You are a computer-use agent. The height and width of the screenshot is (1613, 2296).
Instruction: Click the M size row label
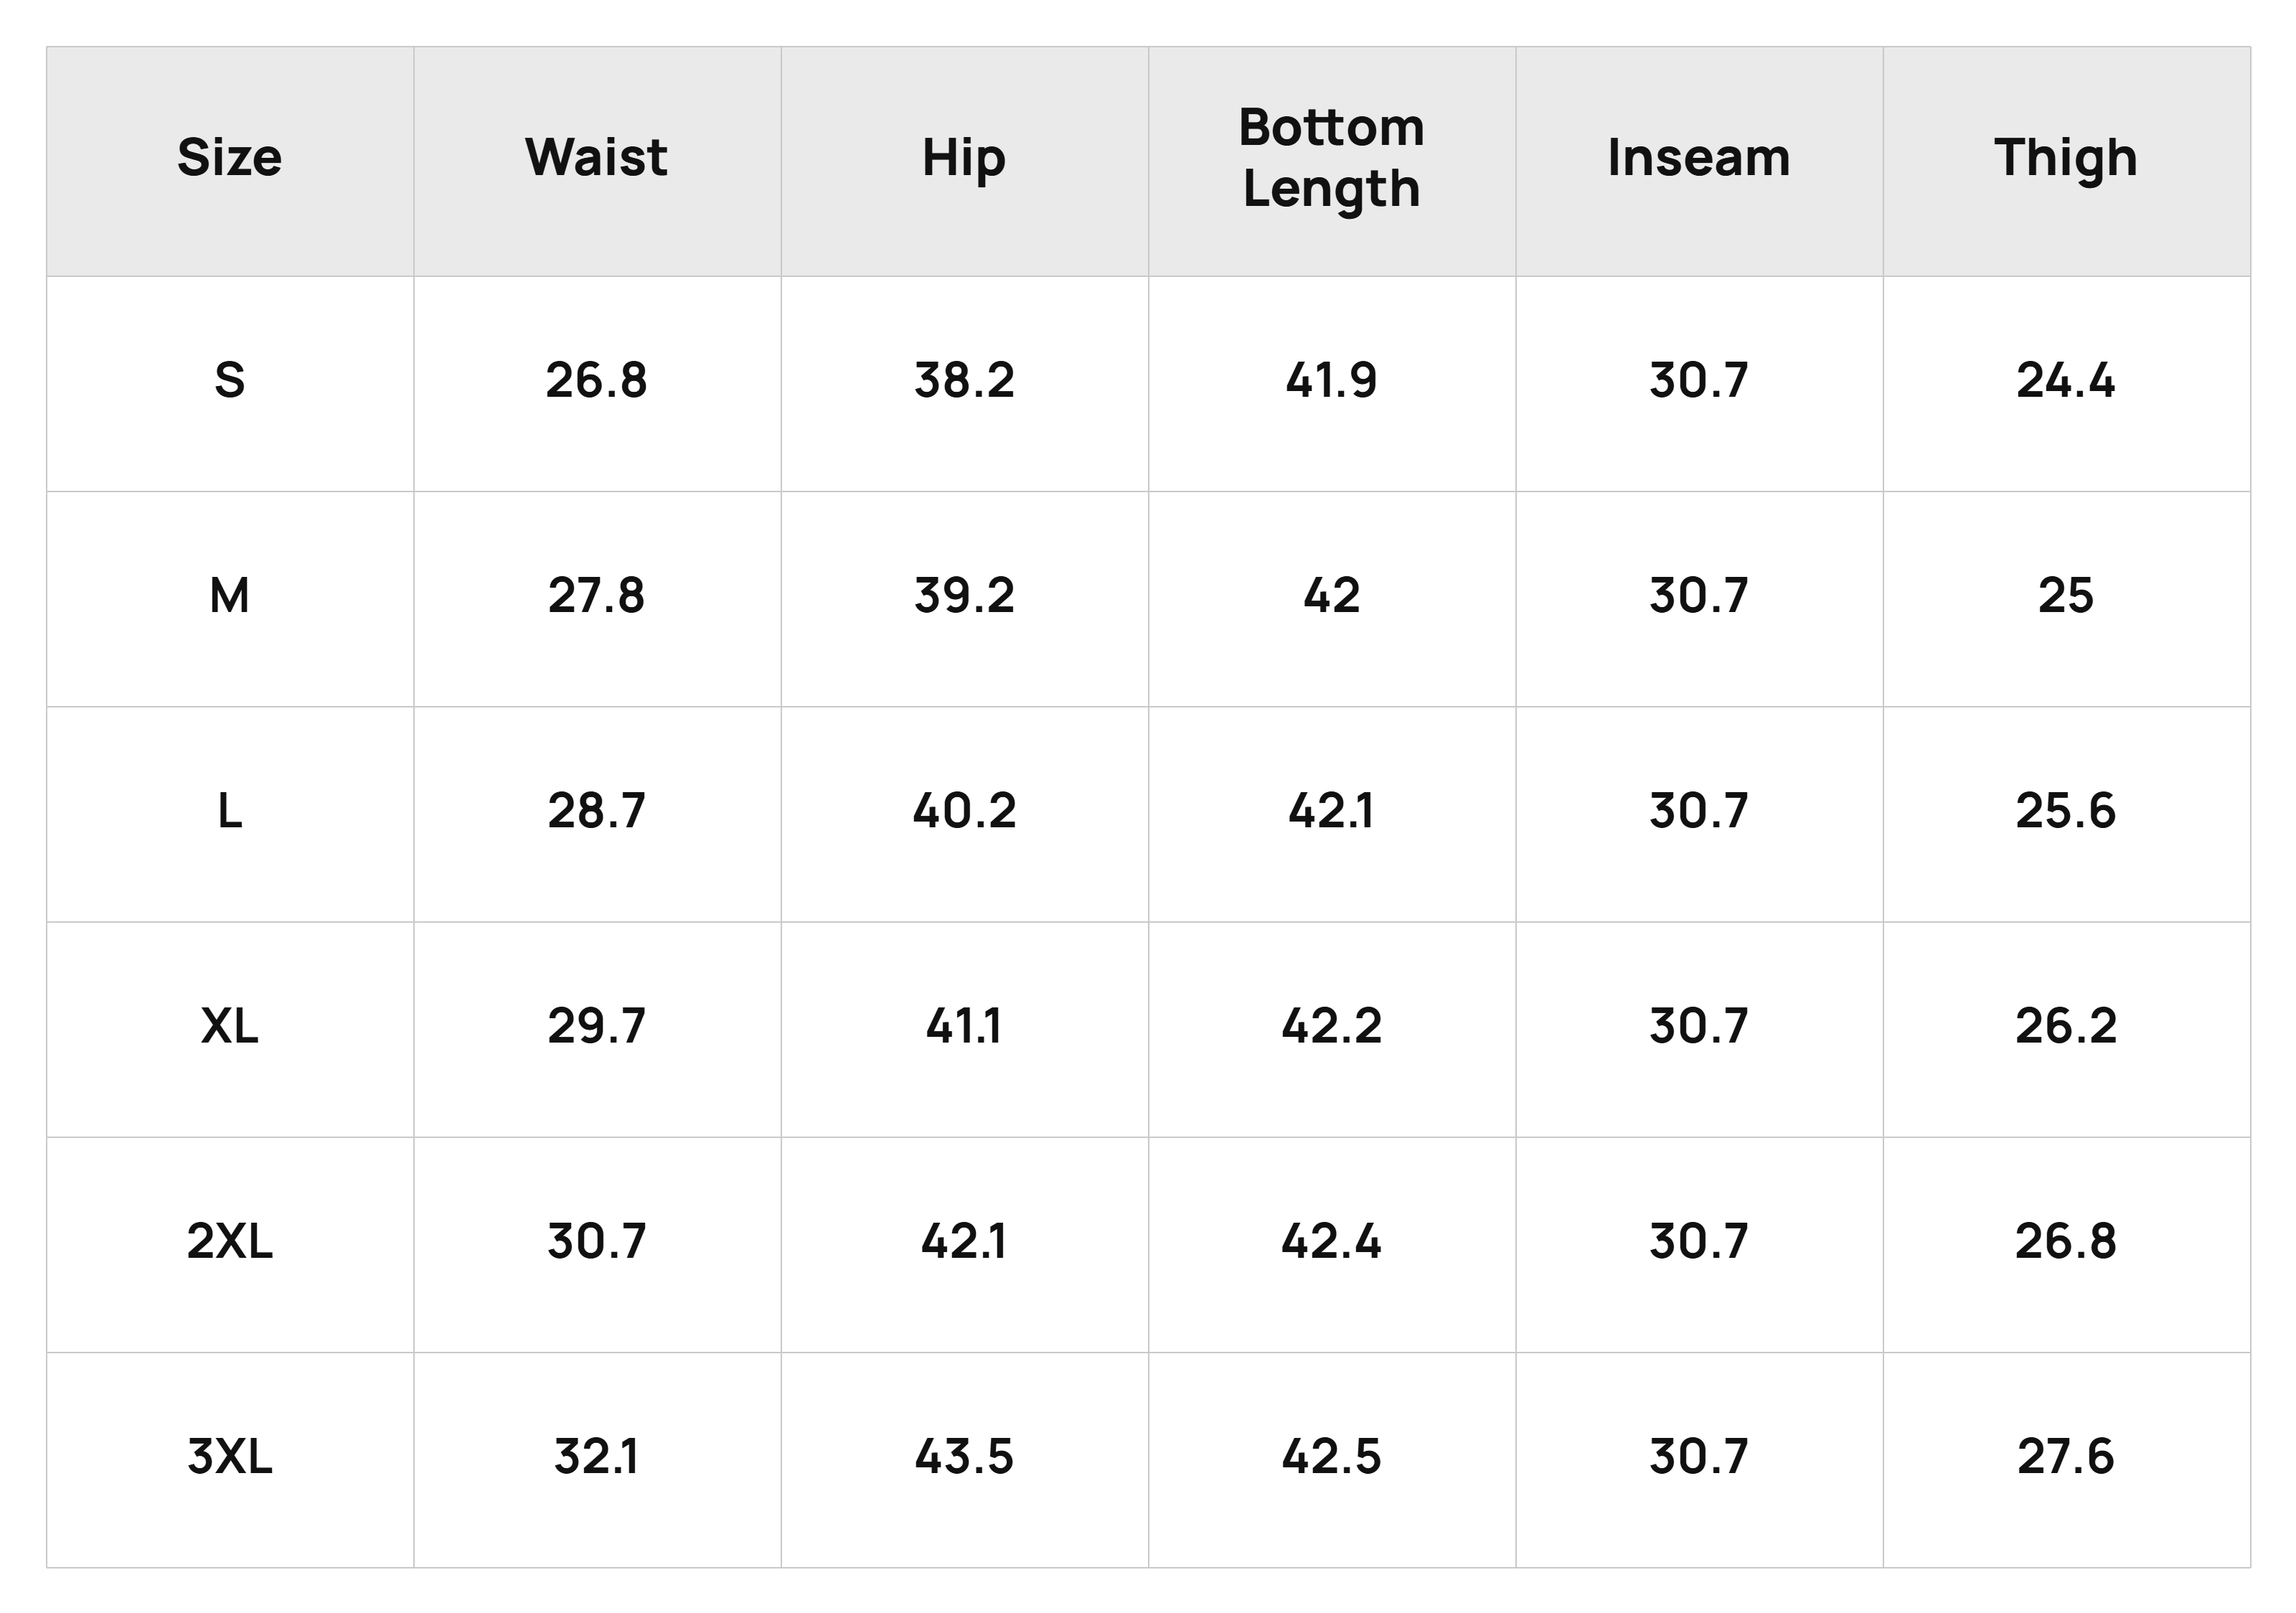point(230,596)
